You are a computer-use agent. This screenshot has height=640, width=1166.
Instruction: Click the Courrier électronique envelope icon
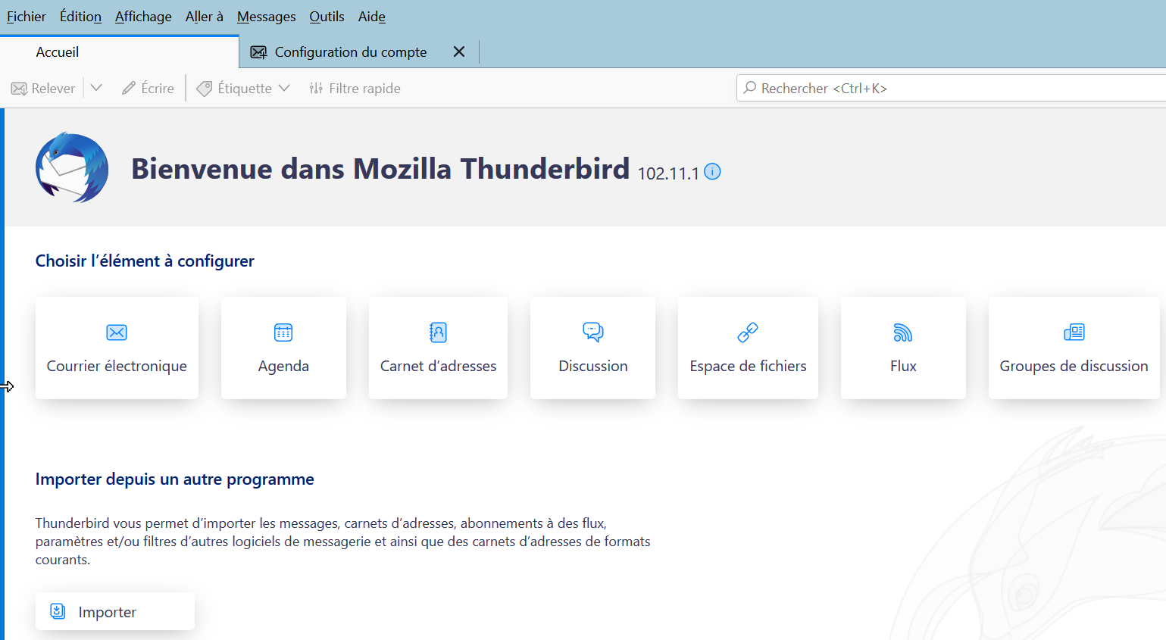point(117,332)
